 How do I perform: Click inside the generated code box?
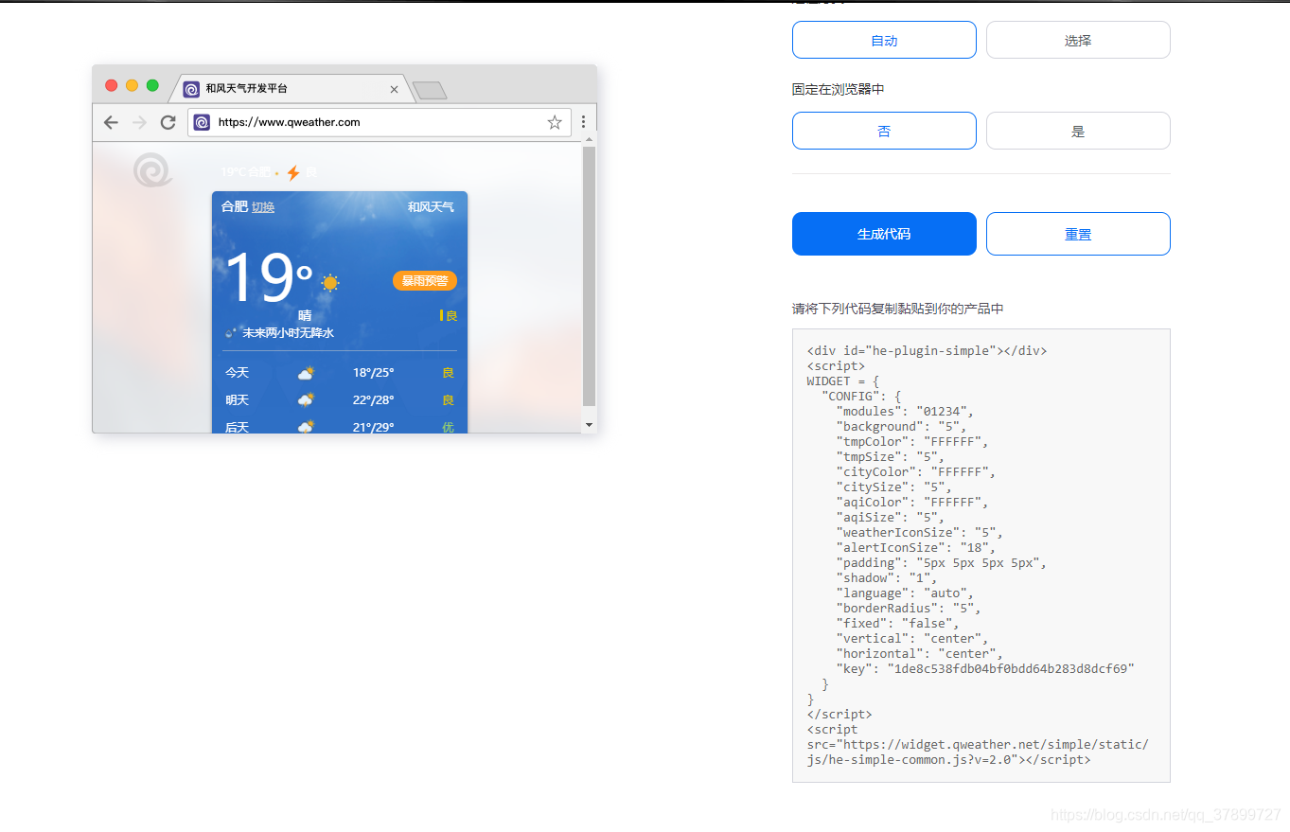[x=981, y=556]
